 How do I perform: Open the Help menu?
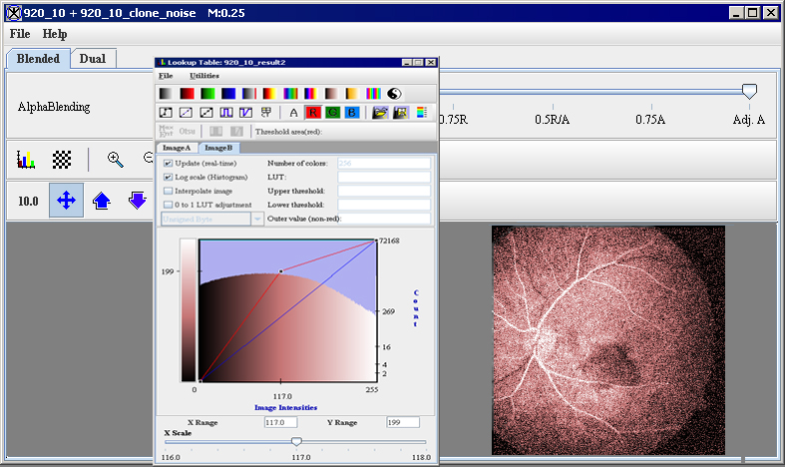tap(55, 34)
